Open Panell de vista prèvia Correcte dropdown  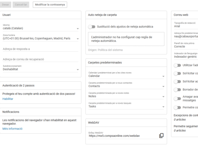coord(186,45)
